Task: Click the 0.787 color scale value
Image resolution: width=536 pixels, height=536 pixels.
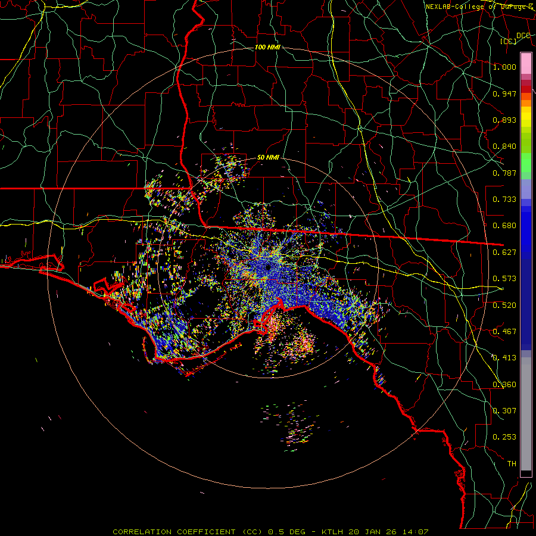Action: pyautogui.click(x=504, y=173)
